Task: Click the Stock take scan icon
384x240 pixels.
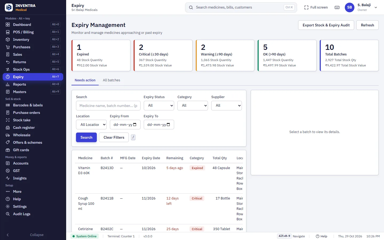Action: 8,120
